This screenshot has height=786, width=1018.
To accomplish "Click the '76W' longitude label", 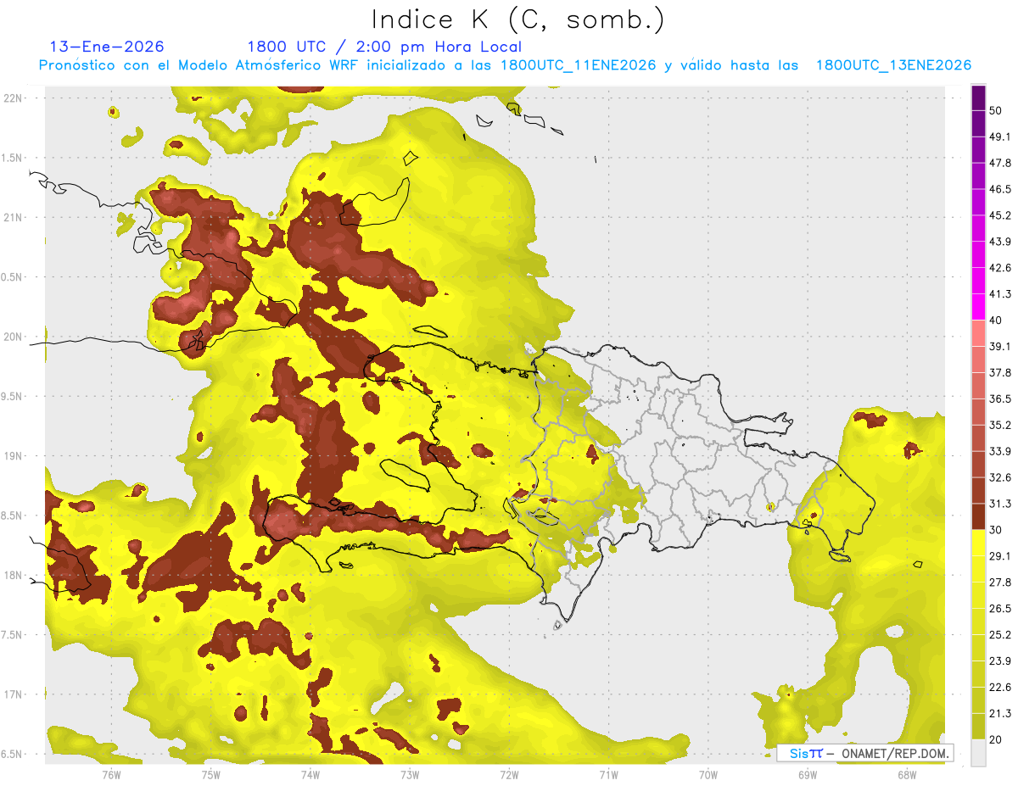I will [111, 775].
